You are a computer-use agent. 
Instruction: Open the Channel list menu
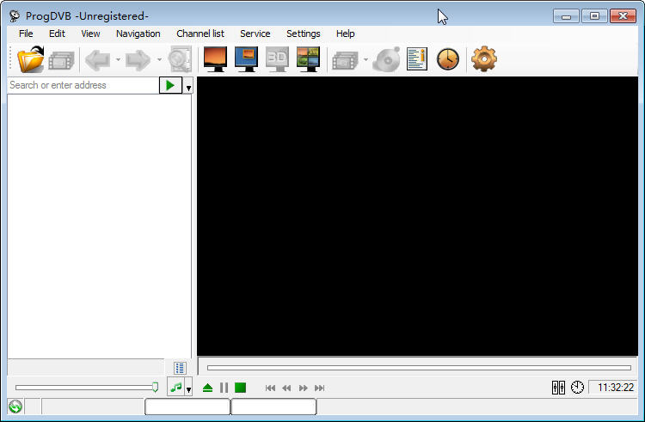tap(200, 34)
